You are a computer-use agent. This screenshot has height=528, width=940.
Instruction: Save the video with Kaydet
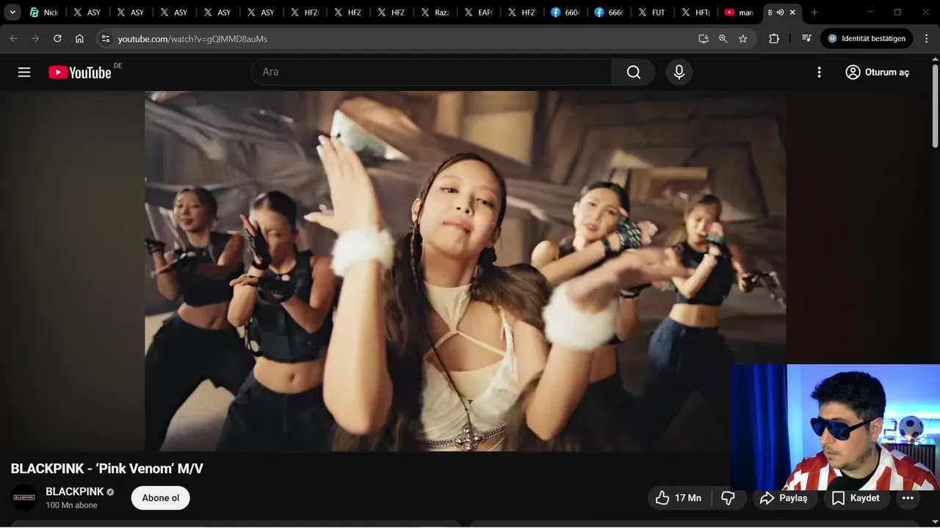pos(856,498)
